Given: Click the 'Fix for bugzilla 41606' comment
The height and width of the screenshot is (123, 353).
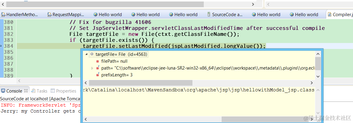Looking at the screenshot, I should [x=110, y=22].
